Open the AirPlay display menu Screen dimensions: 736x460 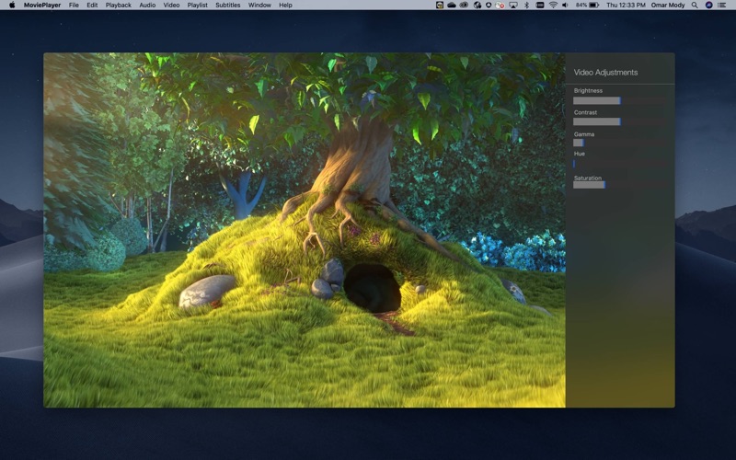tap(513, 6)
